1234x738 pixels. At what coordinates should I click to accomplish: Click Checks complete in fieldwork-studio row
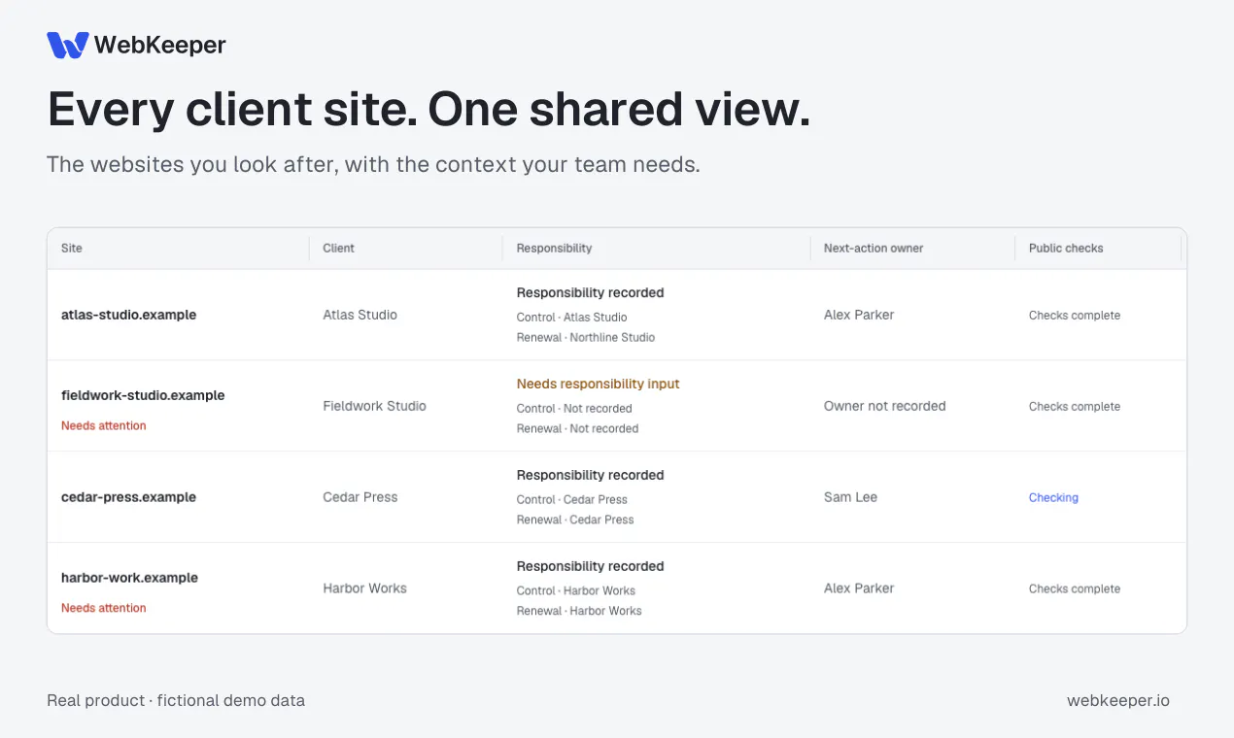click(1075, 407)
